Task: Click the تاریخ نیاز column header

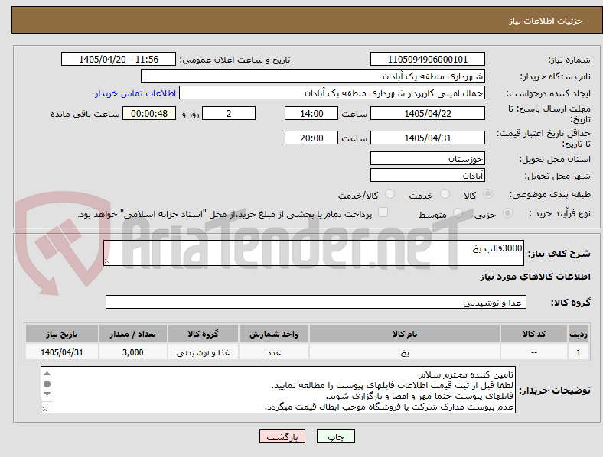Action: (62, 334)
